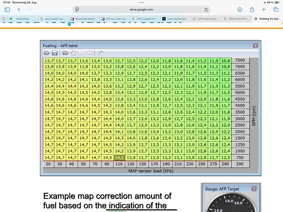This screenshot has width=283, height=212.
Task: Click the 'RPM (rpm)' vertical axis label
Action: [x=254, y=116]
